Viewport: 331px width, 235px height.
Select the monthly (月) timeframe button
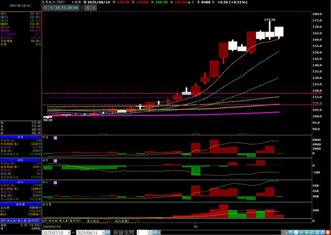(94, 8)
